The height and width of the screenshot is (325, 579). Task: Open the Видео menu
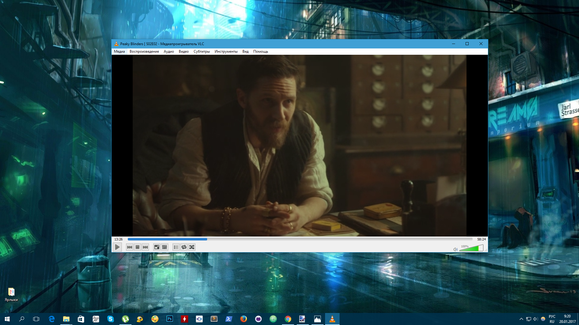click(x=184, y=51)
